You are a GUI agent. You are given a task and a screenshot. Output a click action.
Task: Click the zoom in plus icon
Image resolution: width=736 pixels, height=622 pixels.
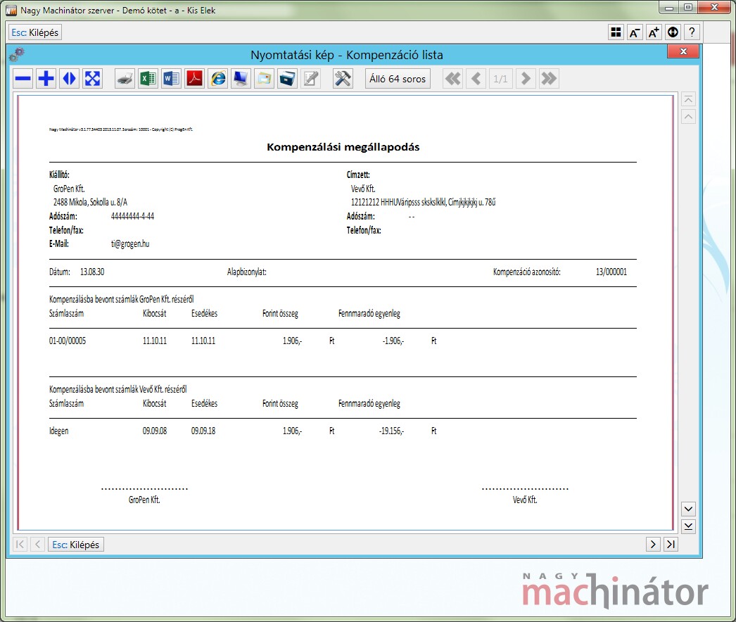[46, 79]
